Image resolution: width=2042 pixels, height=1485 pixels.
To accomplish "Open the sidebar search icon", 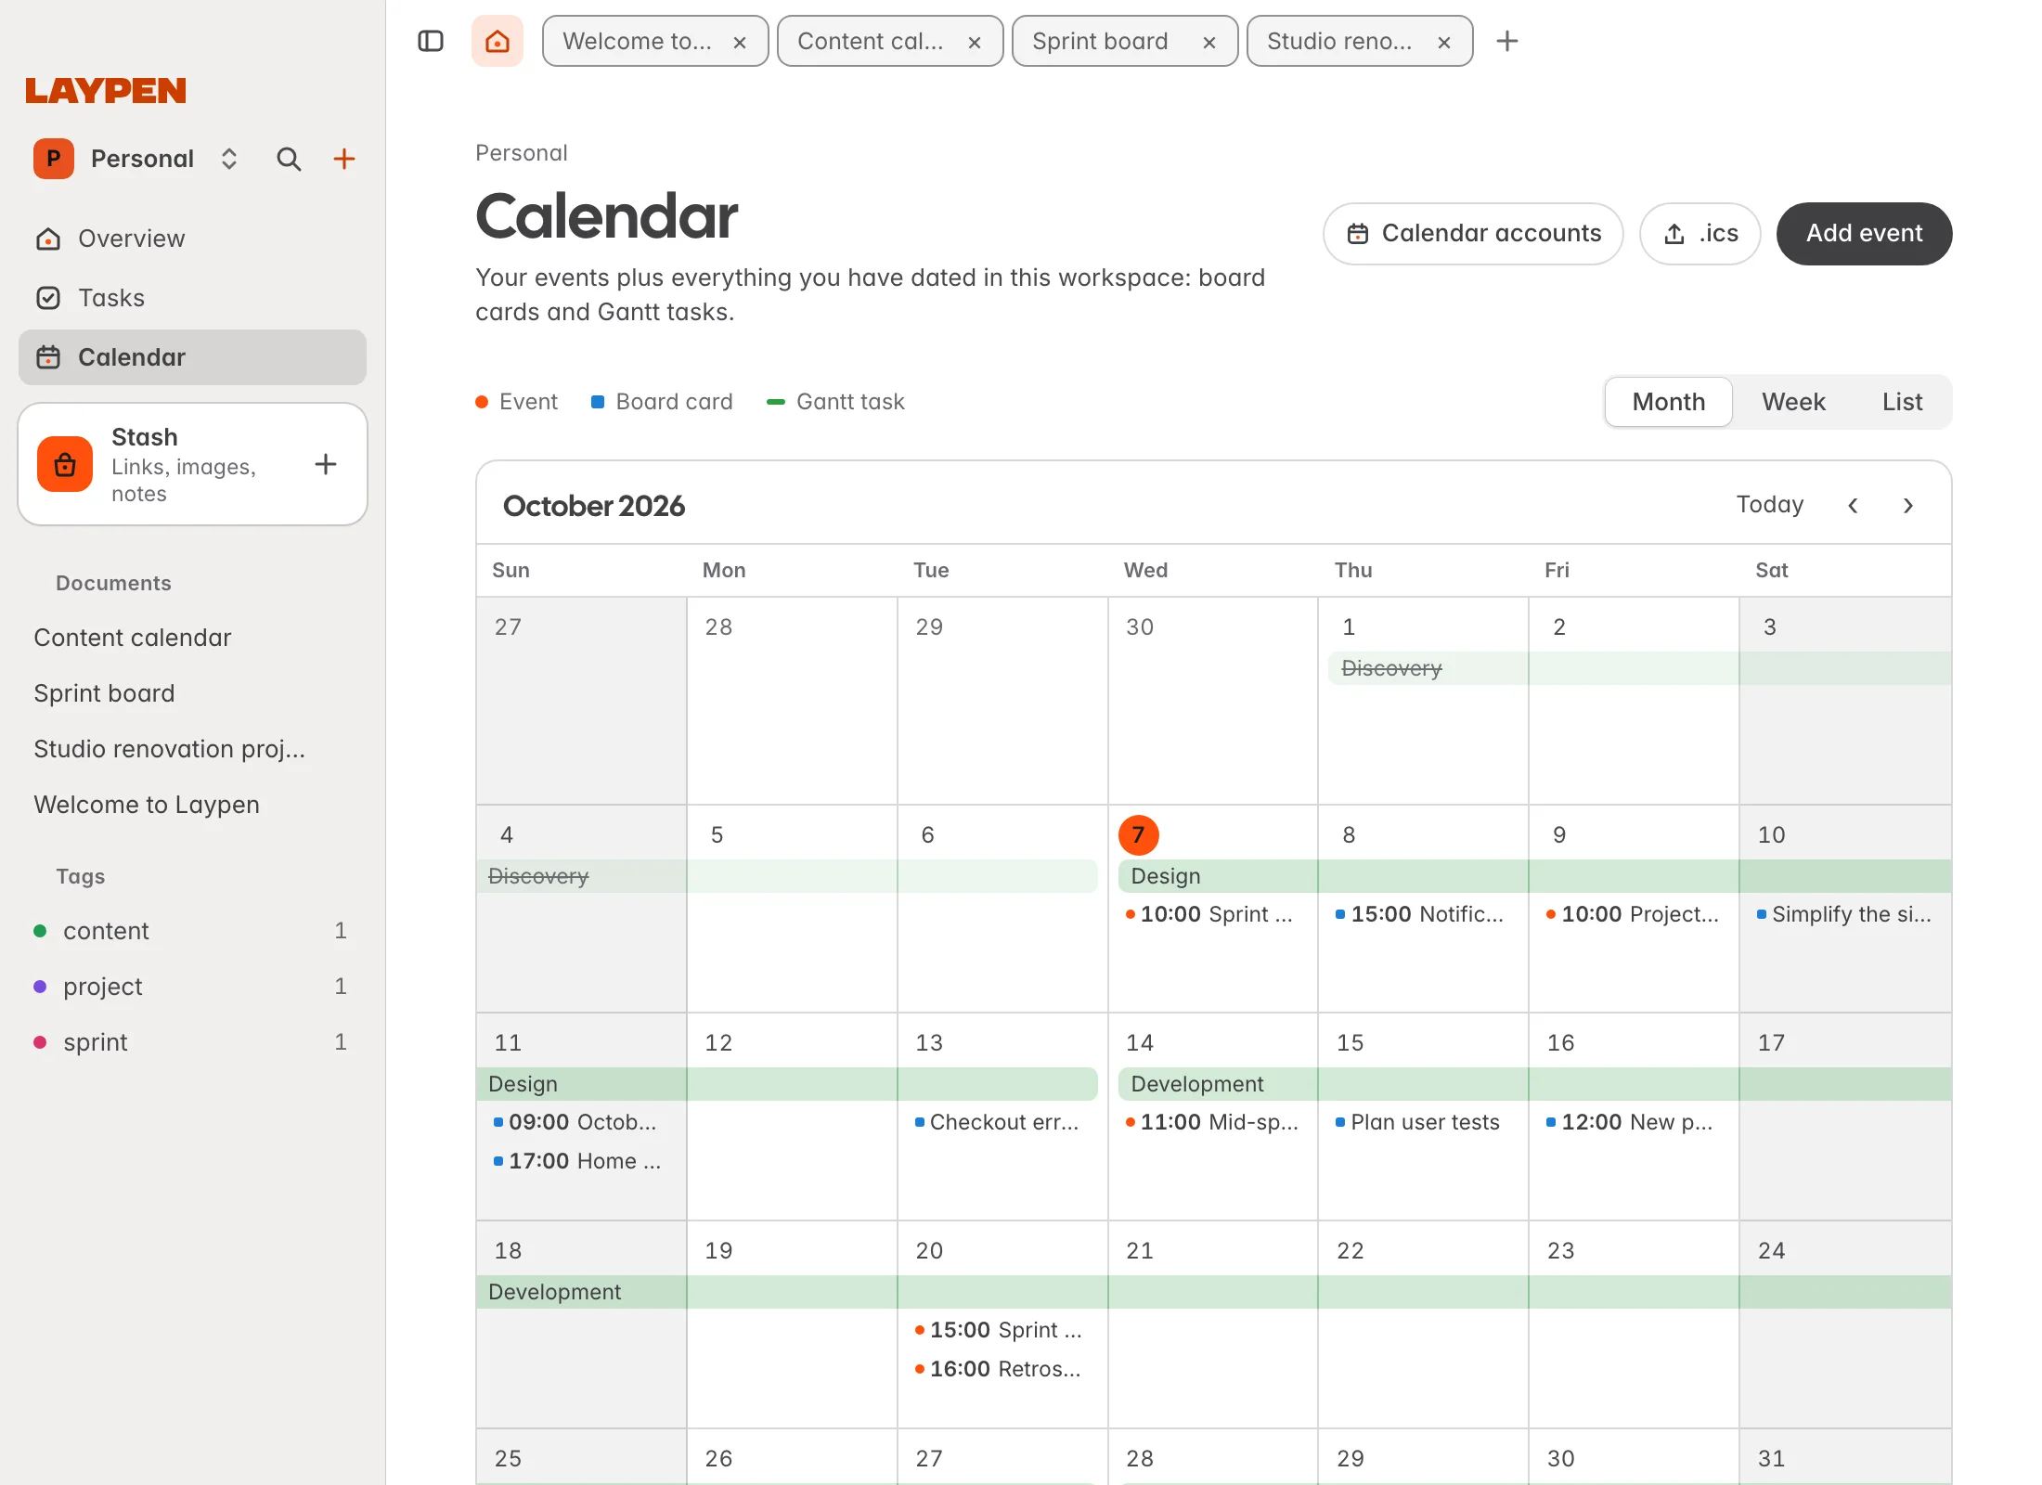I will pos(289,159).
